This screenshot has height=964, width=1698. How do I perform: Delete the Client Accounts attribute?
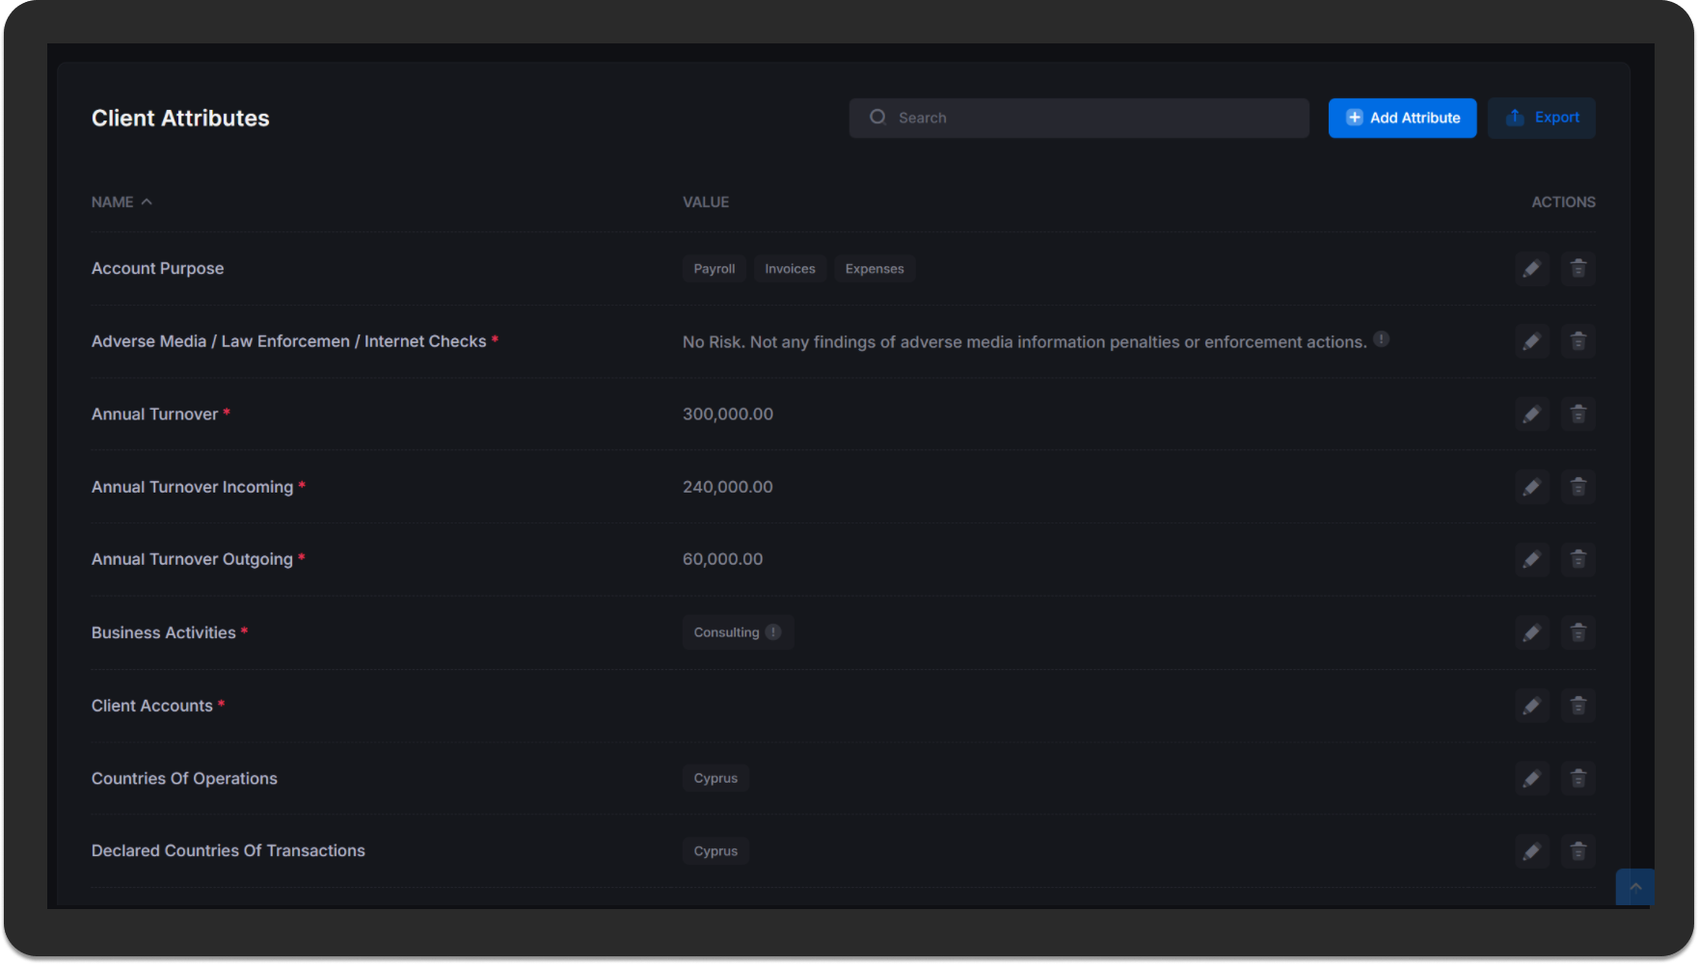click(1577, 706)
